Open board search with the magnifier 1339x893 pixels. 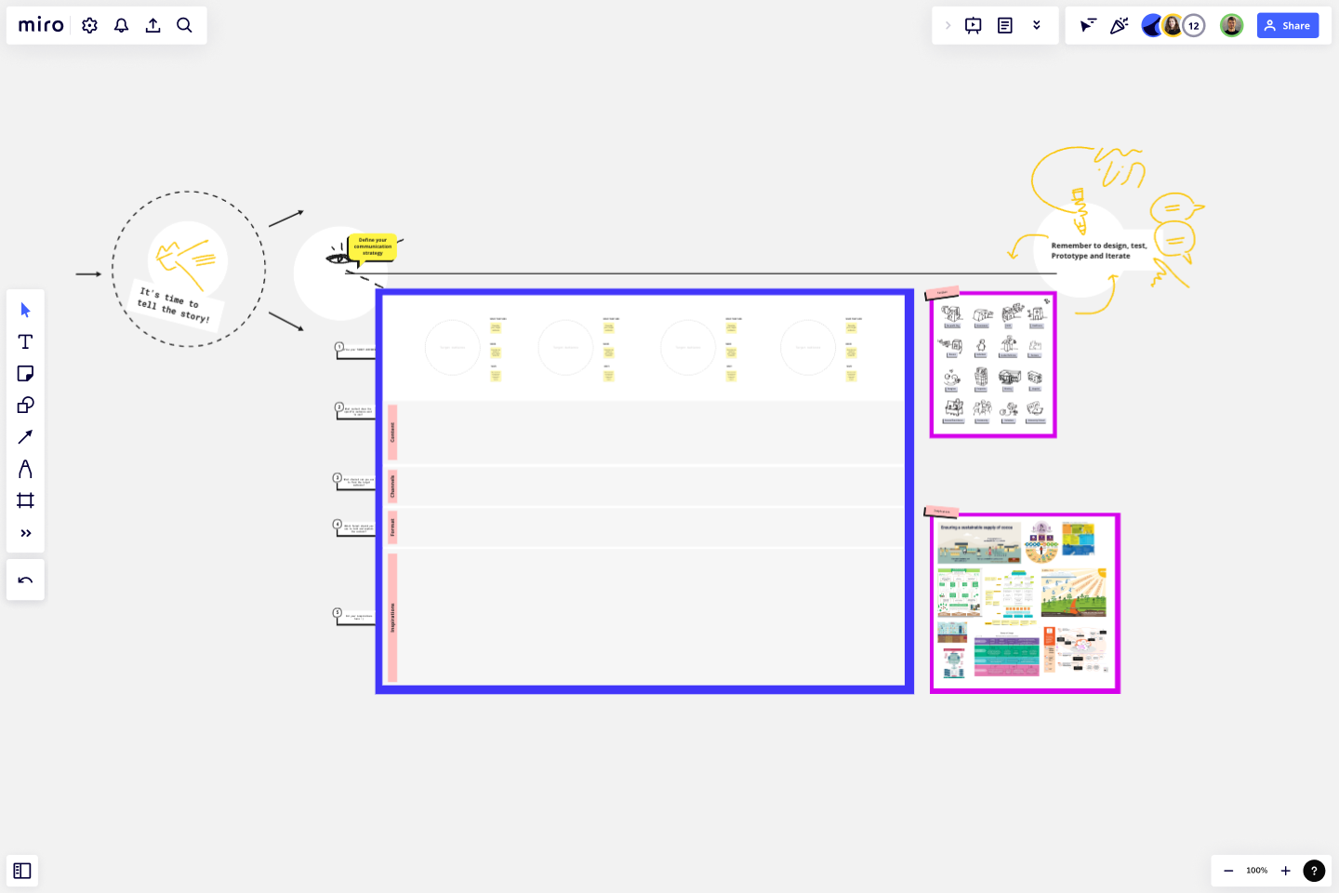click(184, 25)
